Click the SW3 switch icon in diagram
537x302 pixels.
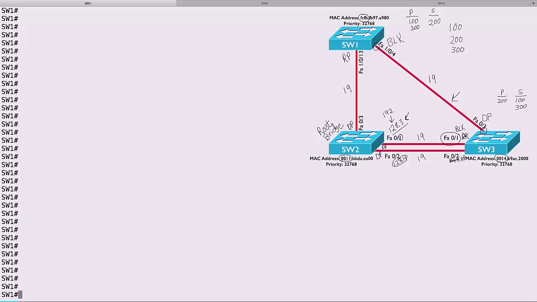click(x=492, y=143)
